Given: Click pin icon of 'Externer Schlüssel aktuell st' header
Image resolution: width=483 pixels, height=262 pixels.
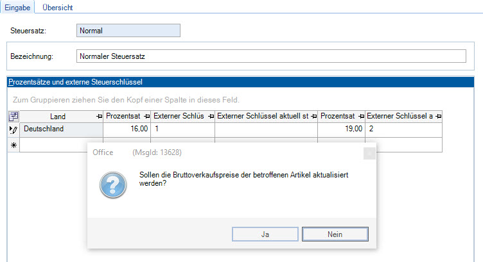Looking at the screenshot, I should click(313, 116).
